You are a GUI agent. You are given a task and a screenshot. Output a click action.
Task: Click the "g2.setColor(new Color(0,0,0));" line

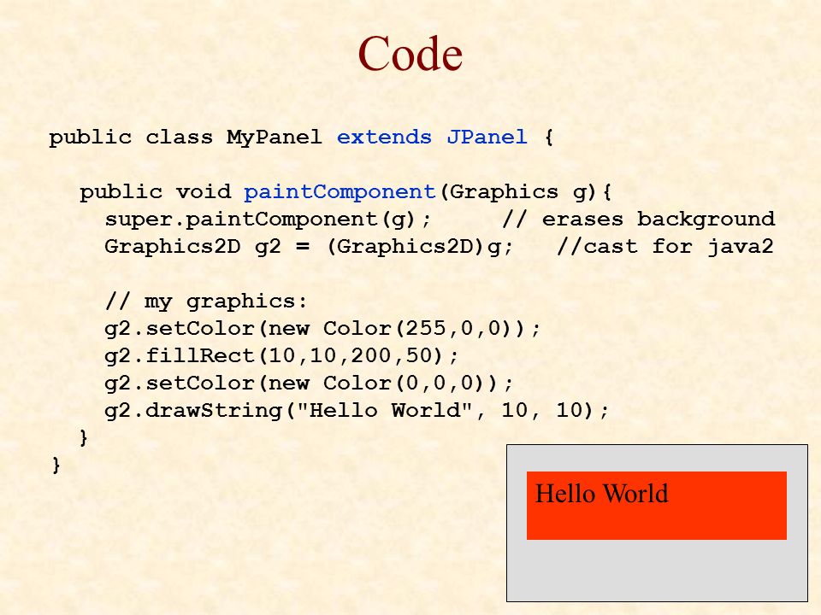tap(309, 383)
